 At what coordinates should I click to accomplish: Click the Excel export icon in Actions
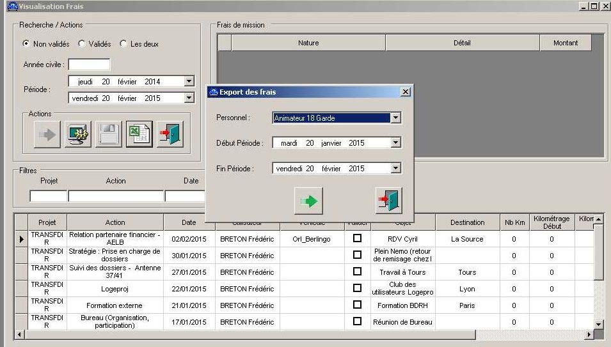coord(139,134)
